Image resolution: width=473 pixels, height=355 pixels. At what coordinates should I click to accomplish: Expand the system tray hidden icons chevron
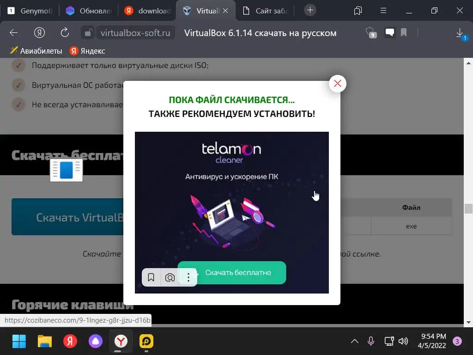pyautogui.click(x=355, y=342)
